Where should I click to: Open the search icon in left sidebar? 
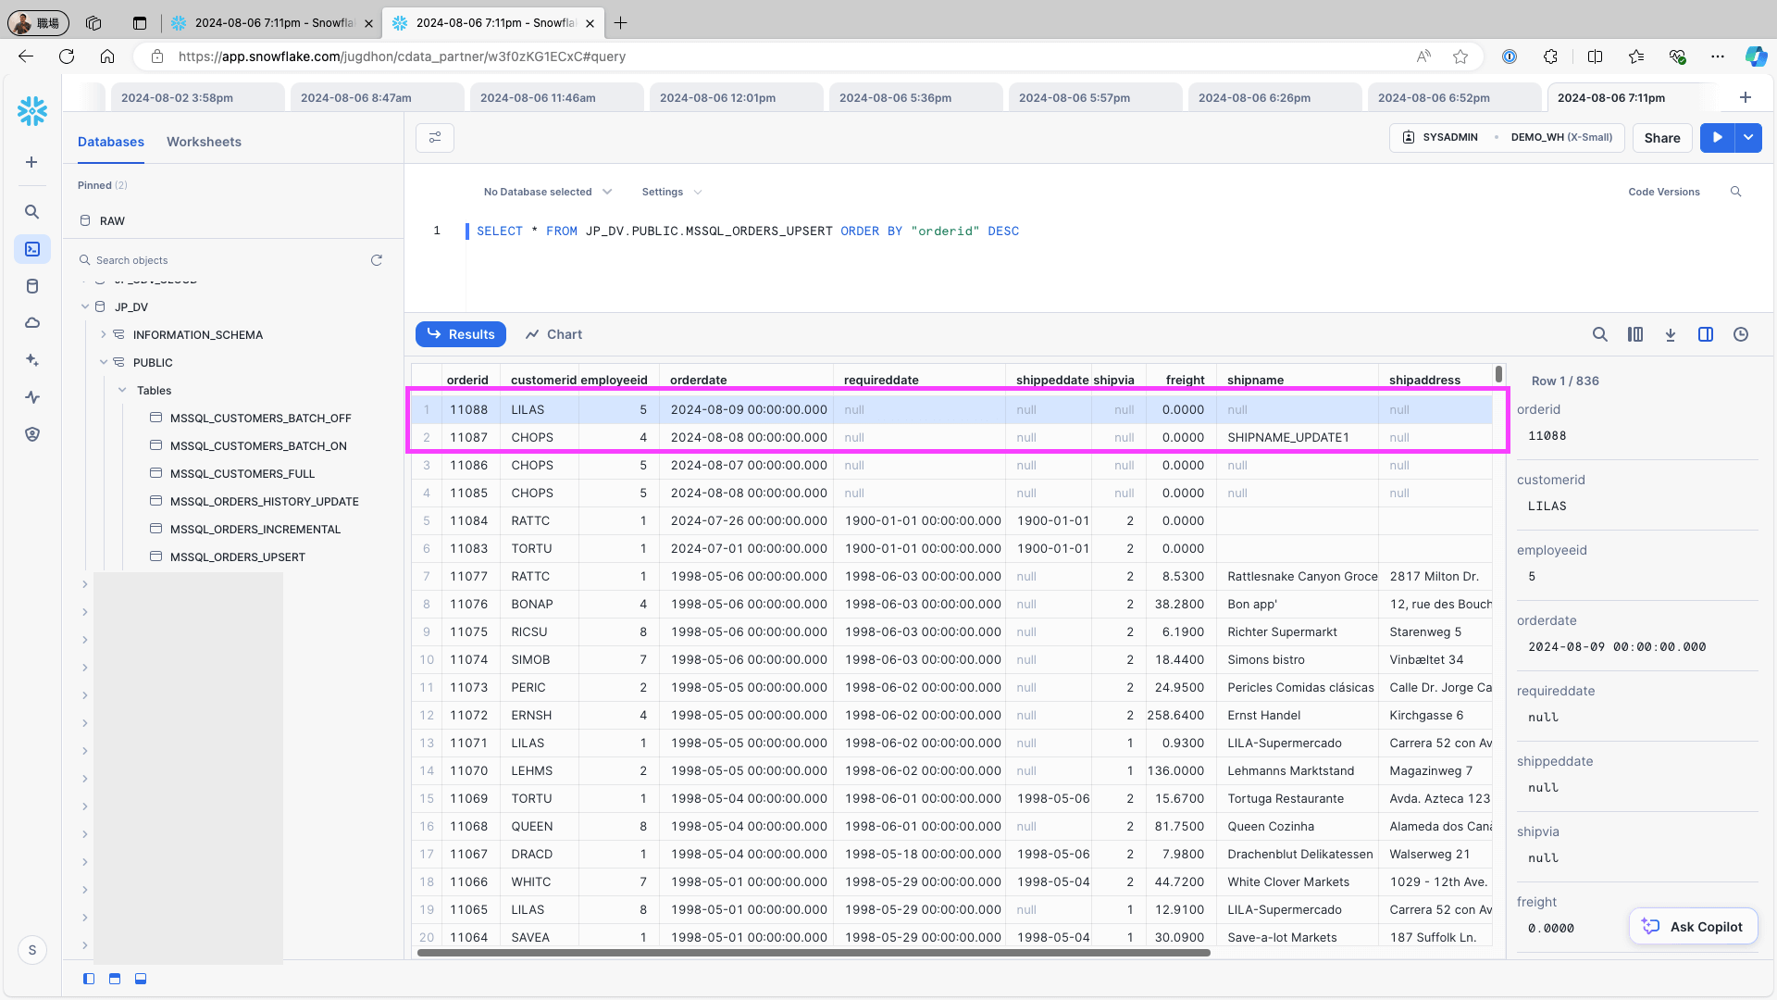(32, 212)
